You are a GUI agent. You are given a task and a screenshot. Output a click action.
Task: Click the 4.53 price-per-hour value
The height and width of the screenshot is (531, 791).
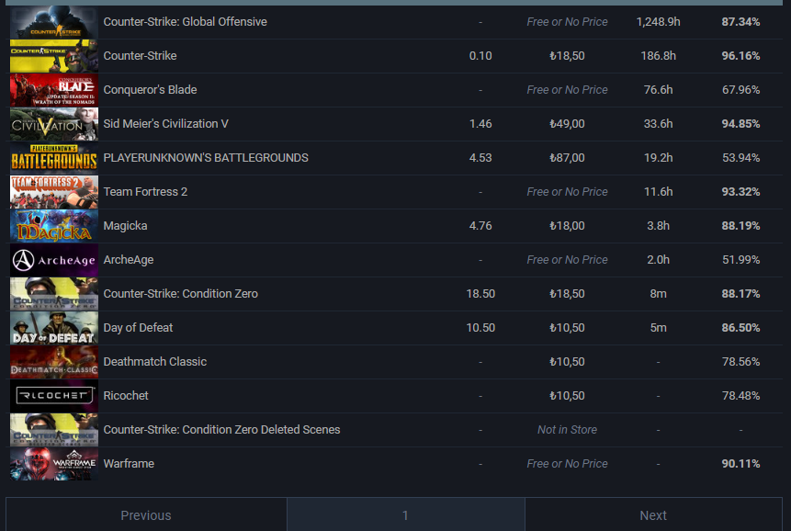(x=480, y=158)
